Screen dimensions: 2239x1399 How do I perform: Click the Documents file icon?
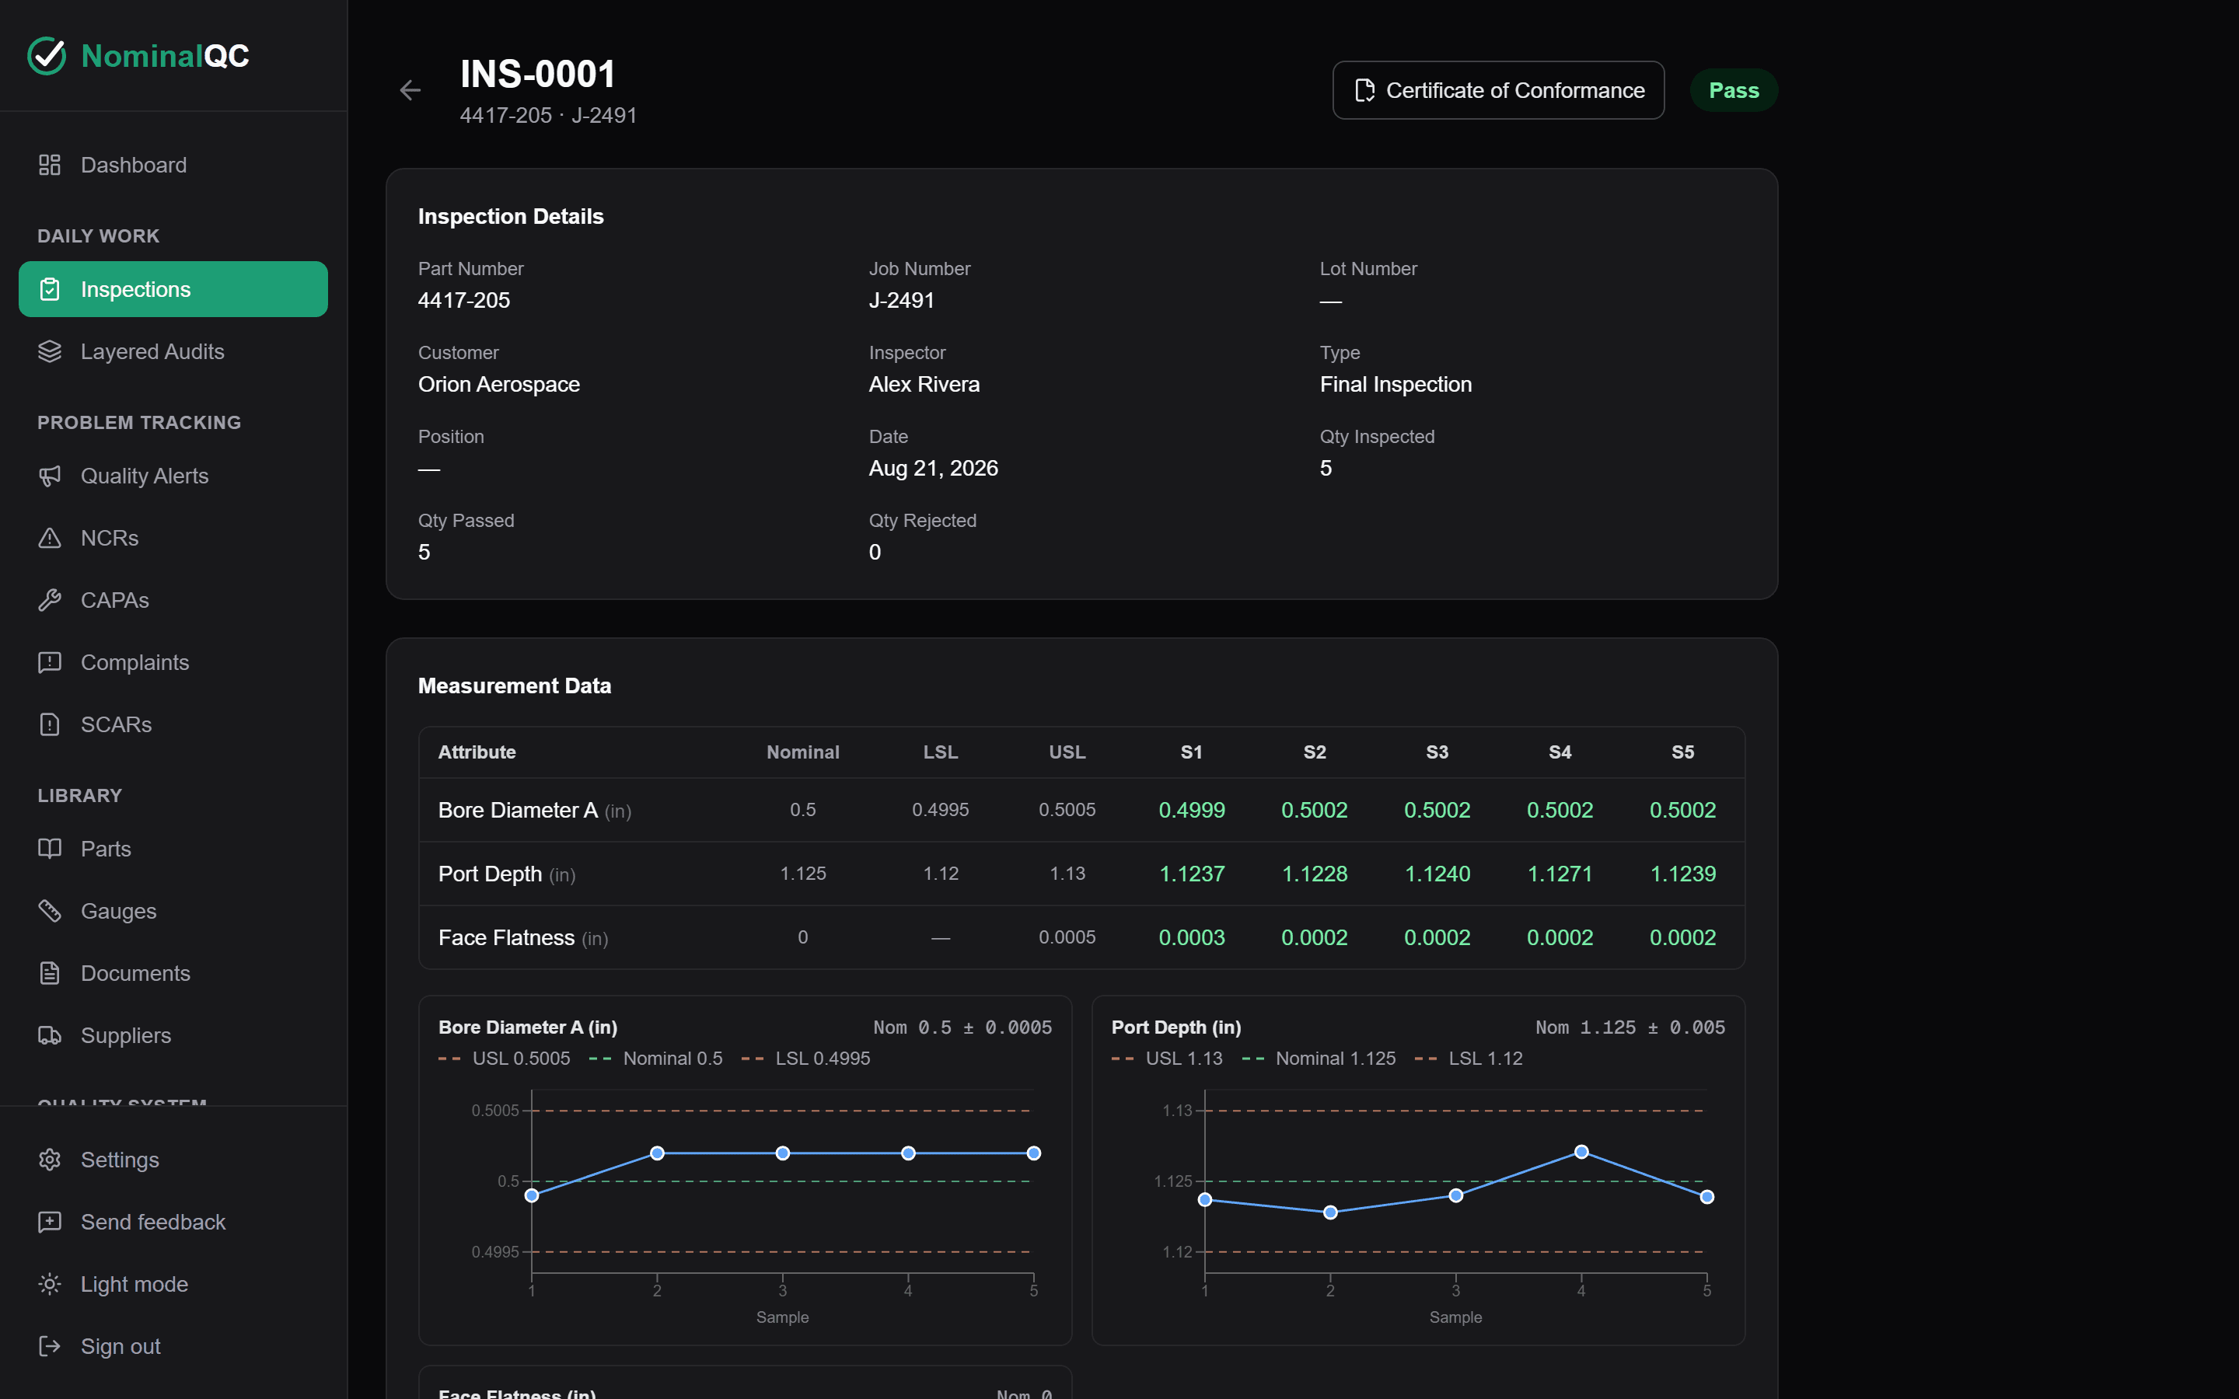point(50,973)
